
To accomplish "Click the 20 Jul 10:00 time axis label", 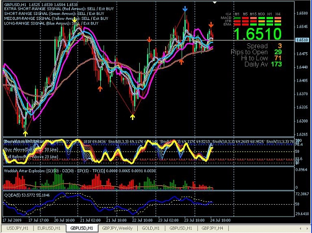I will coord(64,220).
